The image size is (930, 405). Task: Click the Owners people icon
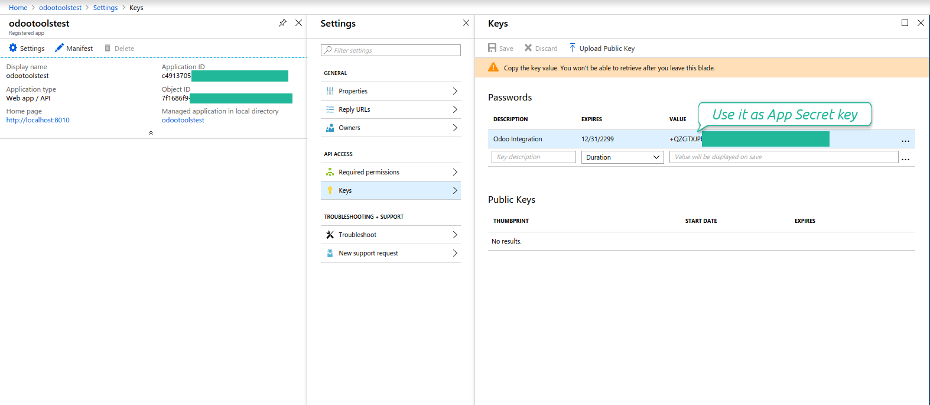pos(330,128)
